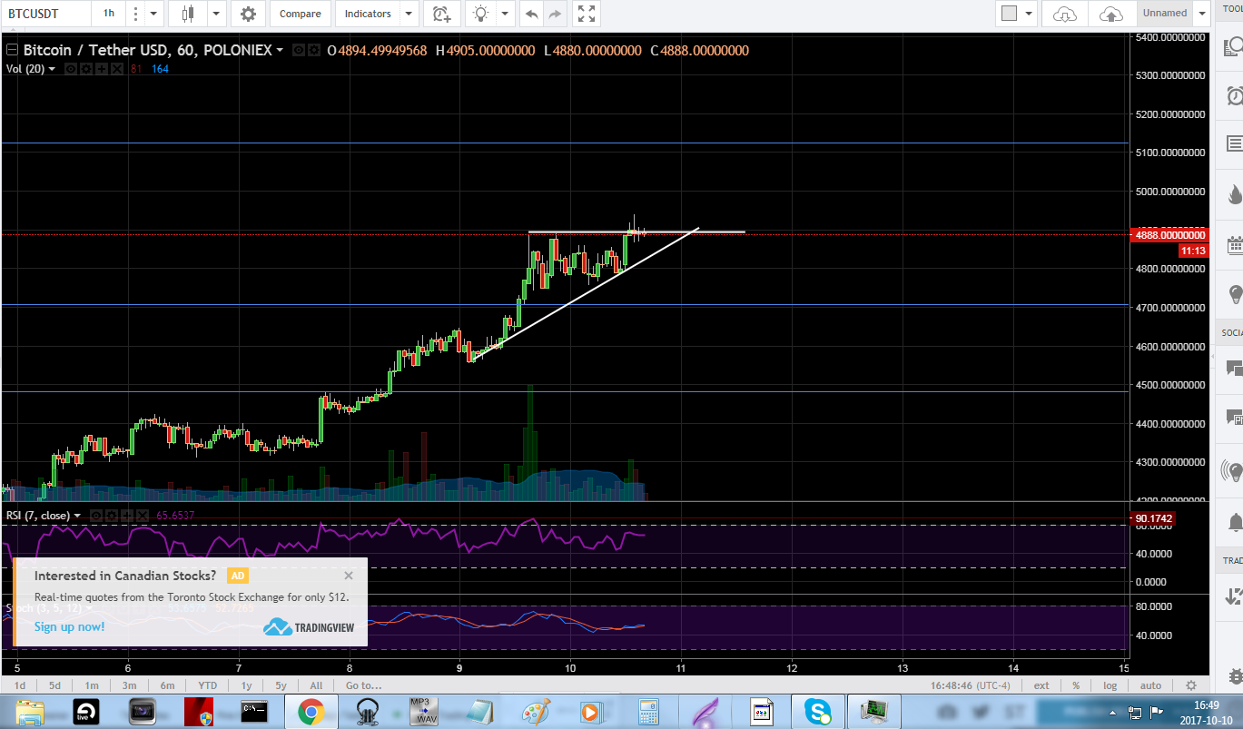
Task: Expand the RSI (7, close) indicator dropdown
Action: click(77, 516)
